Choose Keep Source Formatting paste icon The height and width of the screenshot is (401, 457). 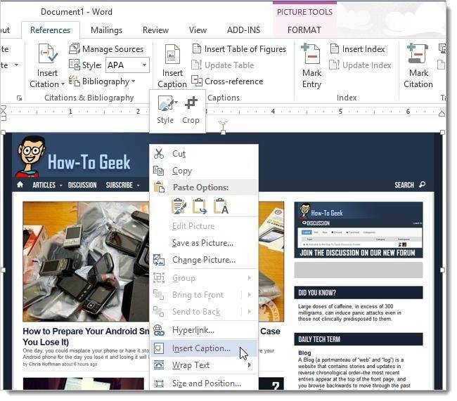[179, 206]
